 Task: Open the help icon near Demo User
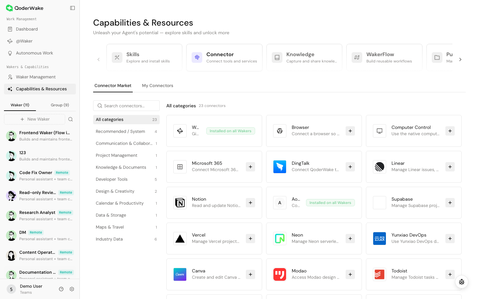pyautogui.click(x=61, y=289)
